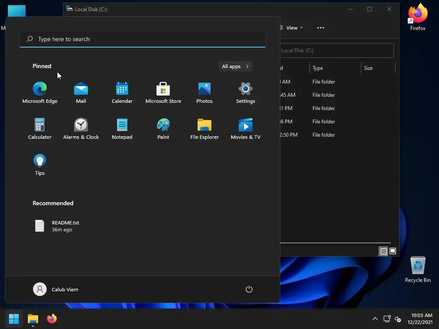
Task: Select the Recycle Bin desktop icon
Action: point(418,270)
